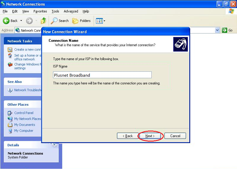
Task: Open the My Documents link
Action: tap(25, 125)
